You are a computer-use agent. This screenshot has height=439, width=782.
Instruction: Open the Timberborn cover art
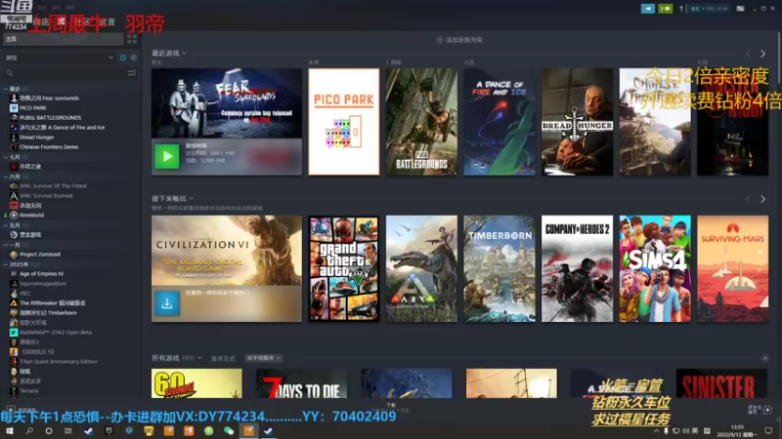[x=500, y=269]
